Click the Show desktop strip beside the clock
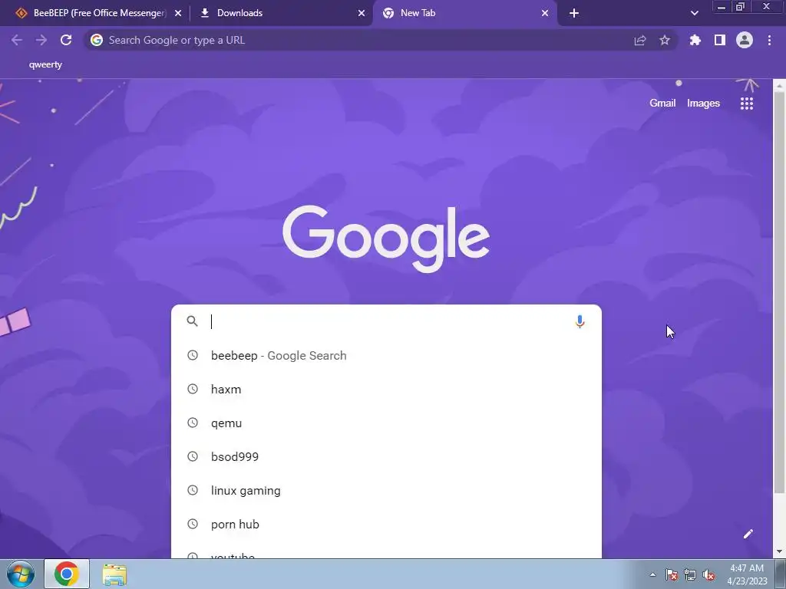 [x=781, y=574]
